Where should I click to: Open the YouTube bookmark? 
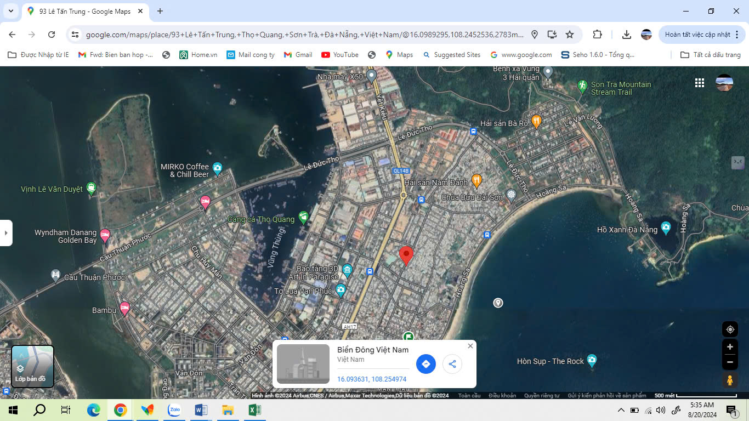point(339,55)
